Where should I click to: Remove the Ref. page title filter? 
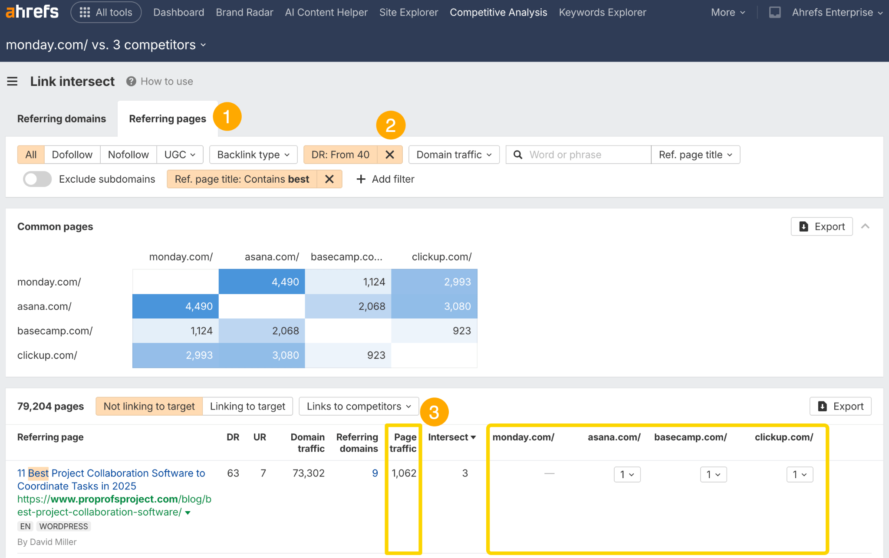click(x=329, y=179)
